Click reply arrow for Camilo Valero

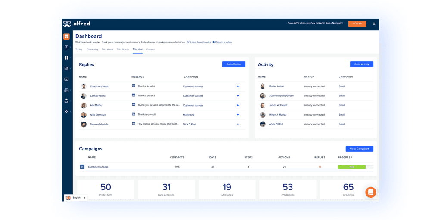click(x=238, y=96)
